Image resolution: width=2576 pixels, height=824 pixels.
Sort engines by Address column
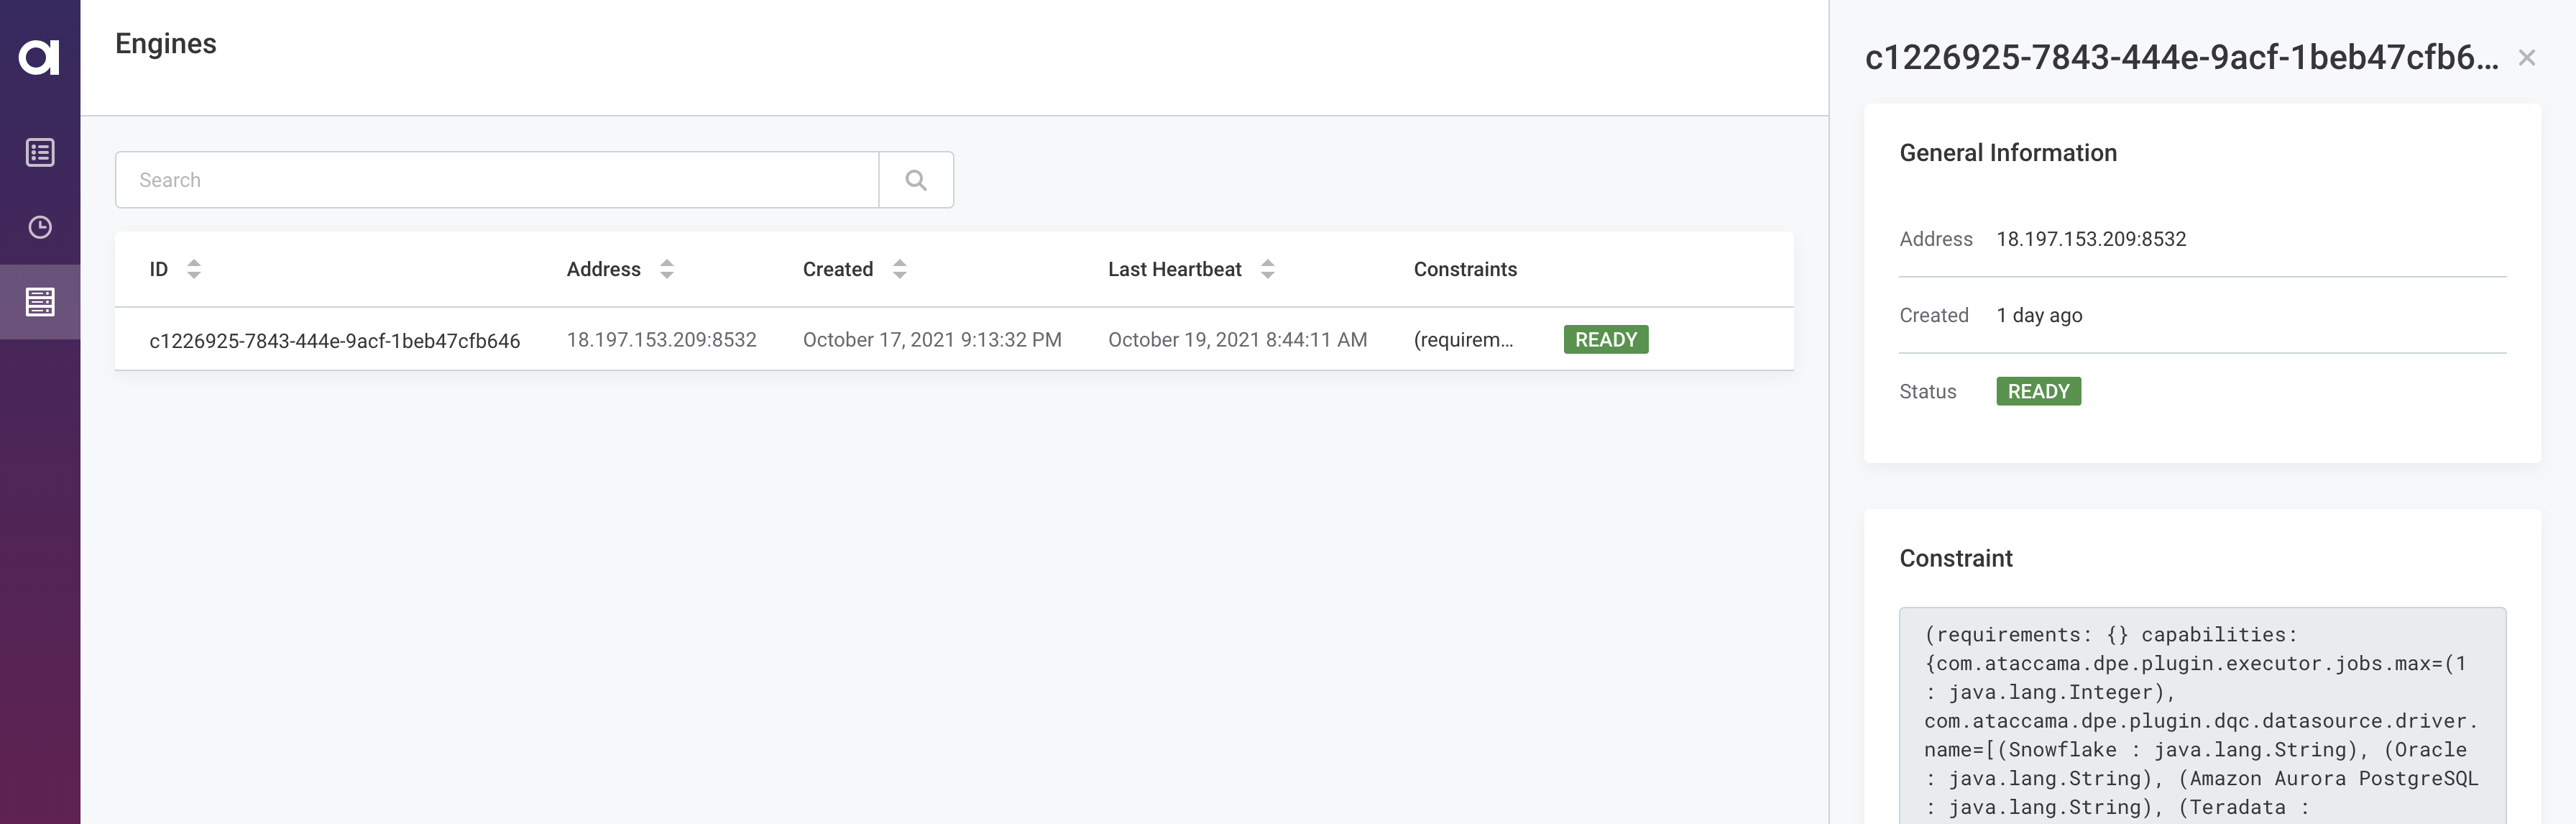pyautogui.click(x=666, y=270)
